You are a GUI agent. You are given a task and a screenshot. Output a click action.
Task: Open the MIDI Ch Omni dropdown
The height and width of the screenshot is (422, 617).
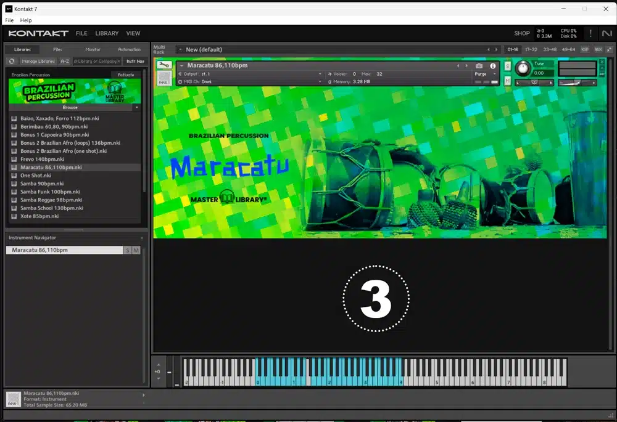click(320, 82)
